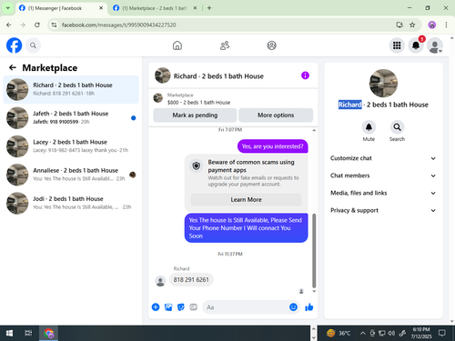This screenshot has height=341, width=455.
Task: Open Task View on taskbar
Action: tap(28, 333)
